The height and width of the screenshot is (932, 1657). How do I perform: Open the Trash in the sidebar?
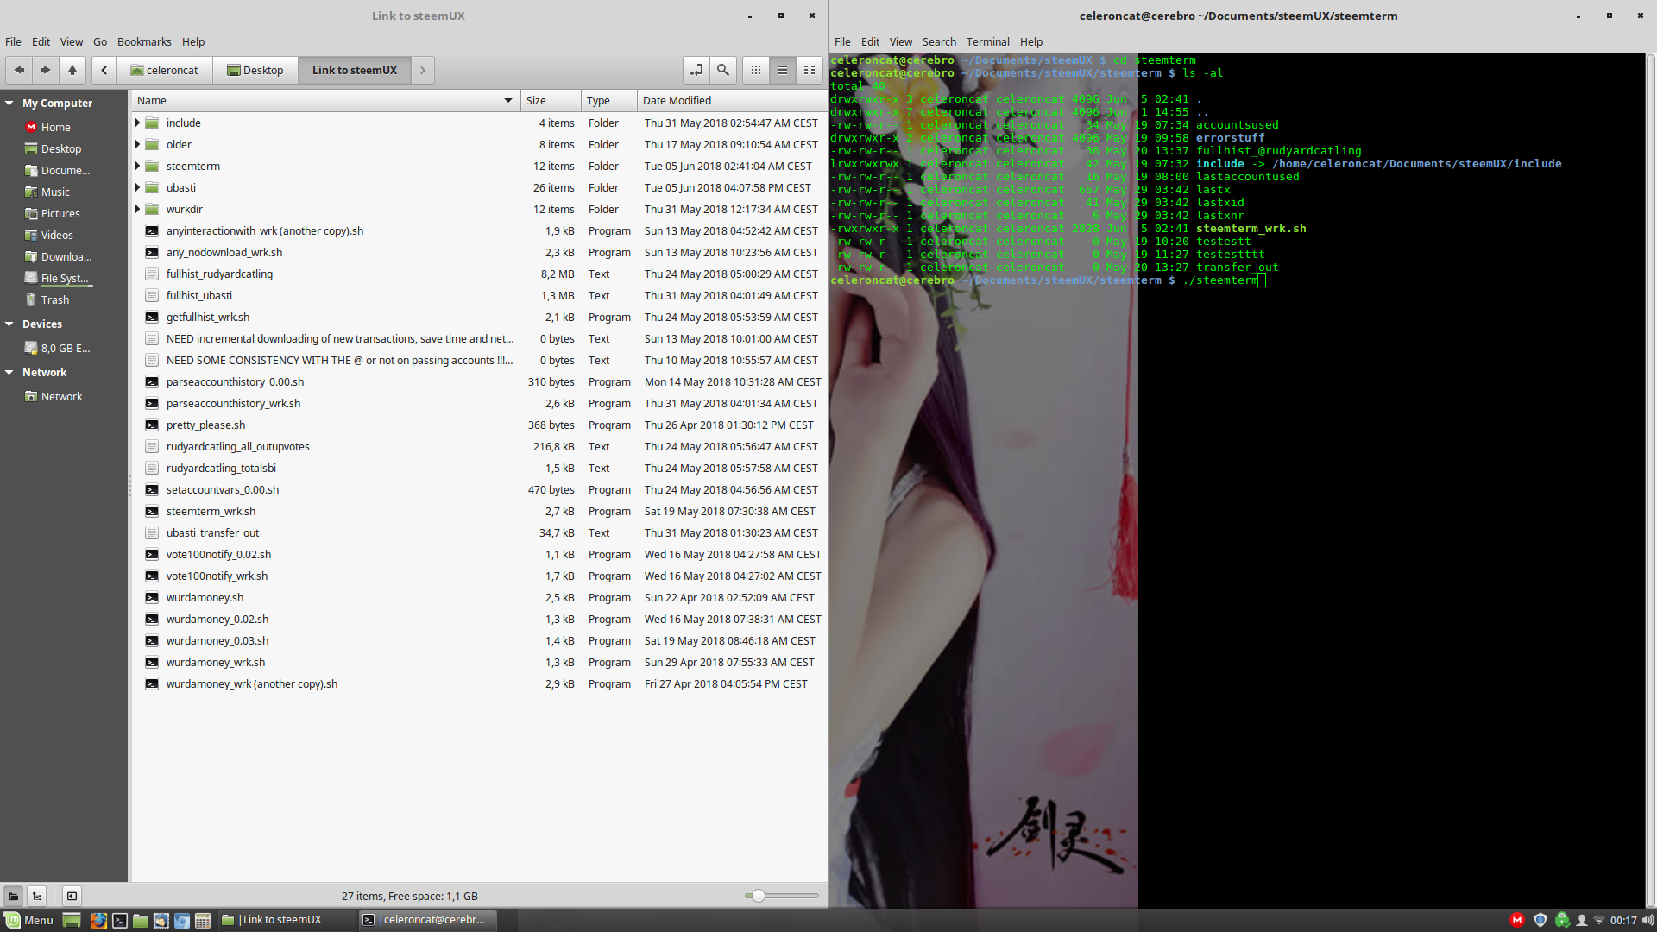54,299
